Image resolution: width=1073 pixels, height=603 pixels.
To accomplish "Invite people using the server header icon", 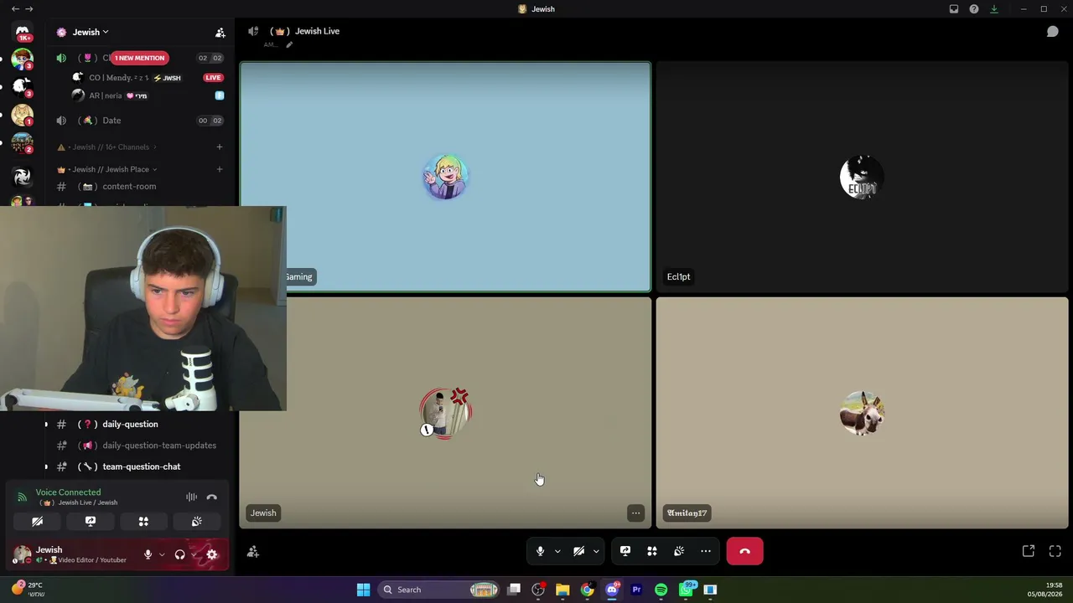I will pyautogui.click(x=220, y=33).
